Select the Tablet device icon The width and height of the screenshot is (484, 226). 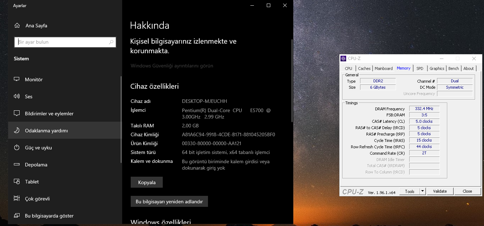pyautogui.click(x=16, y=181)
